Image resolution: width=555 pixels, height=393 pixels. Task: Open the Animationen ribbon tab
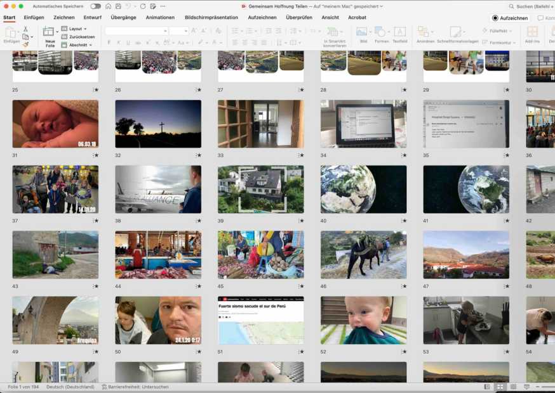(160, 17)
